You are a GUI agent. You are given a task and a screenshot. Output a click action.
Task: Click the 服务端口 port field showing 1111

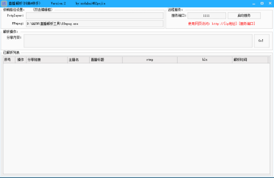coord(206,16)
